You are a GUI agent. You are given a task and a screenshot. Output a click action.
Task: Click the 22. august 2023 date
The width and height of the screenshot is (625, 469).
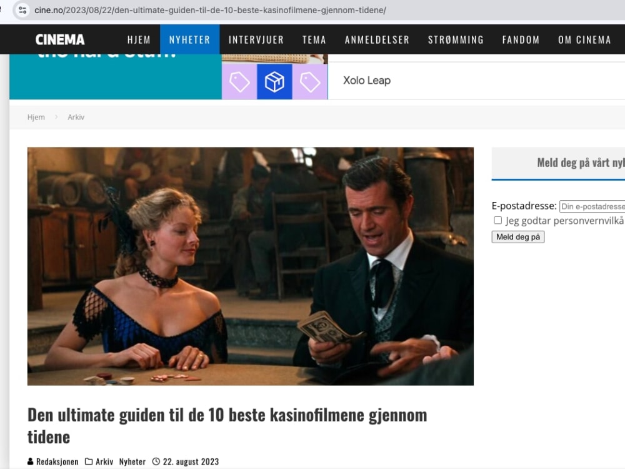click(191, 461)
